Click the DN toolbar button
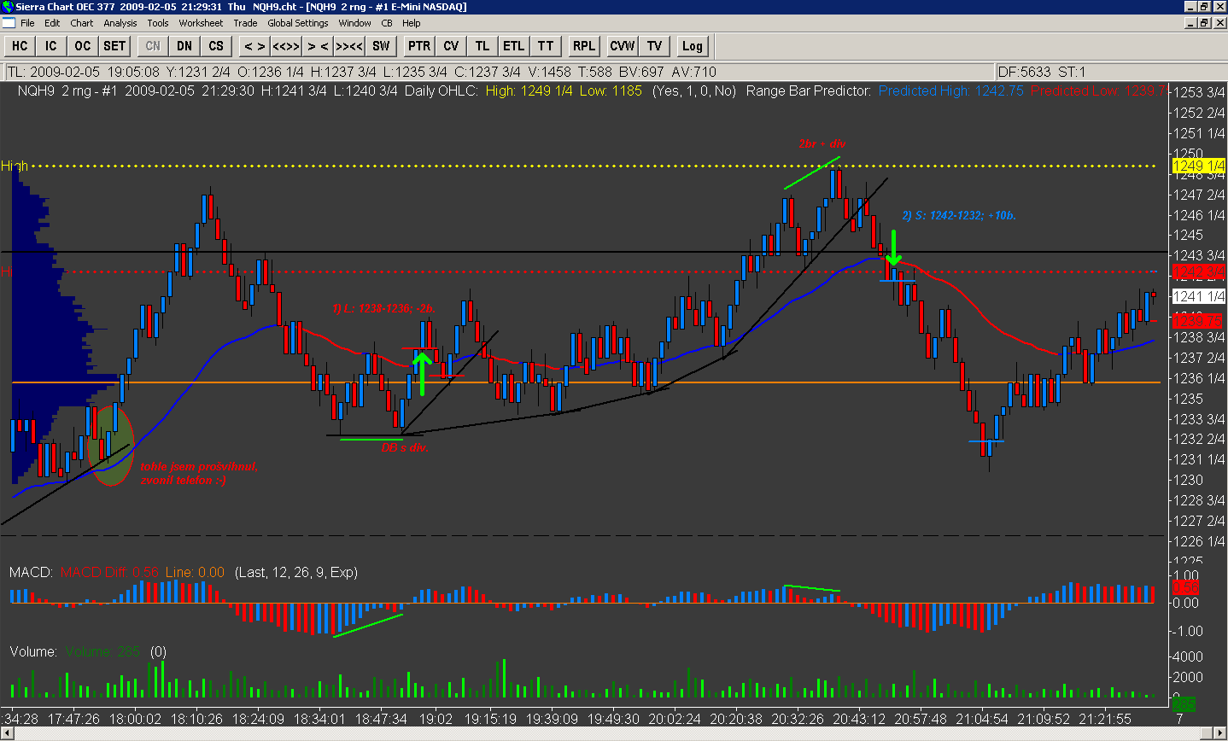The height and width of the screenshot is (741, 1228). pos(184,46)
